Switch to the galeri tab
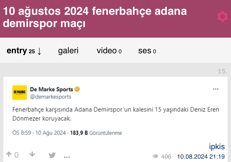 68,51
